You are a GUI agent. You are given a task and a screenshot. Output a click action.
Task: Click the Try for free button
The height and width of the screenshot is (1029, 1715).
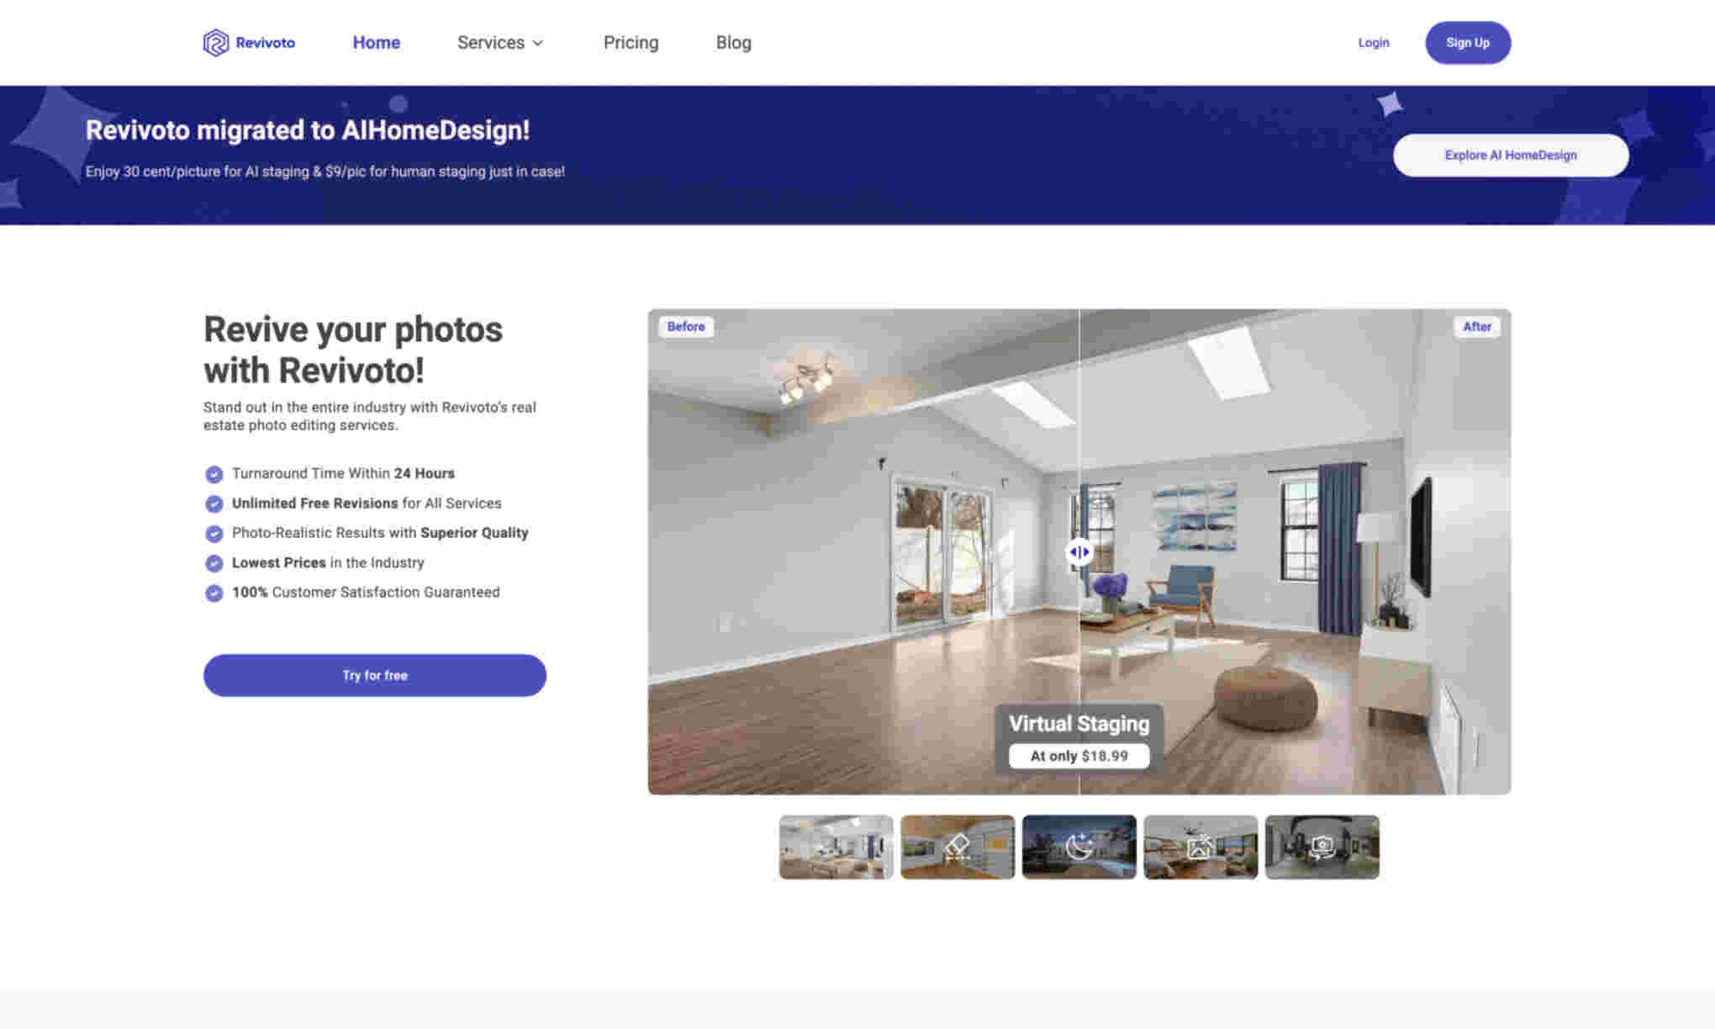click(375, 675)
